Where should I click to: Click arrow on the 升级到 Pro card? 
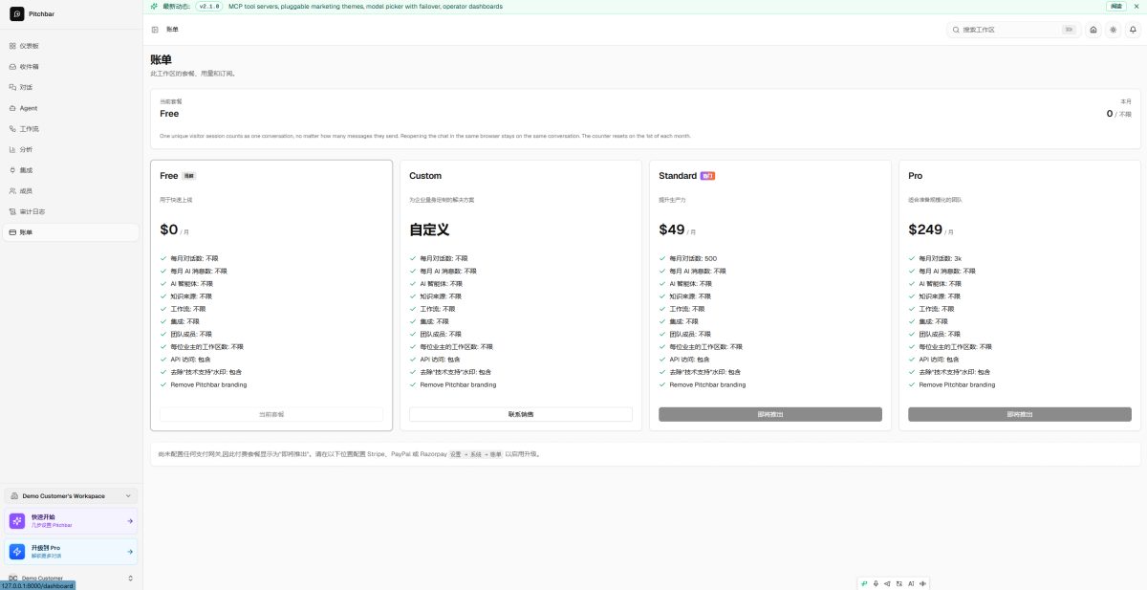coord(130,551)
